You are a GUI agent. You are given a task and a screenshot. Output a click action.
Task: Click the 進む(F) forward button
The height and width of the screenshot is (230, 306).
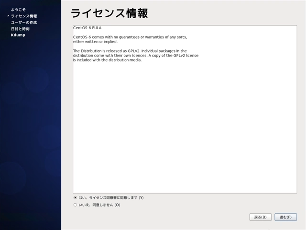286,217
